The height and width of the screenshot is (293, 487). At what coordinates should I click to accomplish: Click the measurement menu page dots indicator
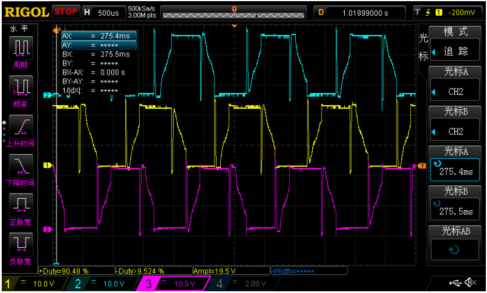coord(4,132)
